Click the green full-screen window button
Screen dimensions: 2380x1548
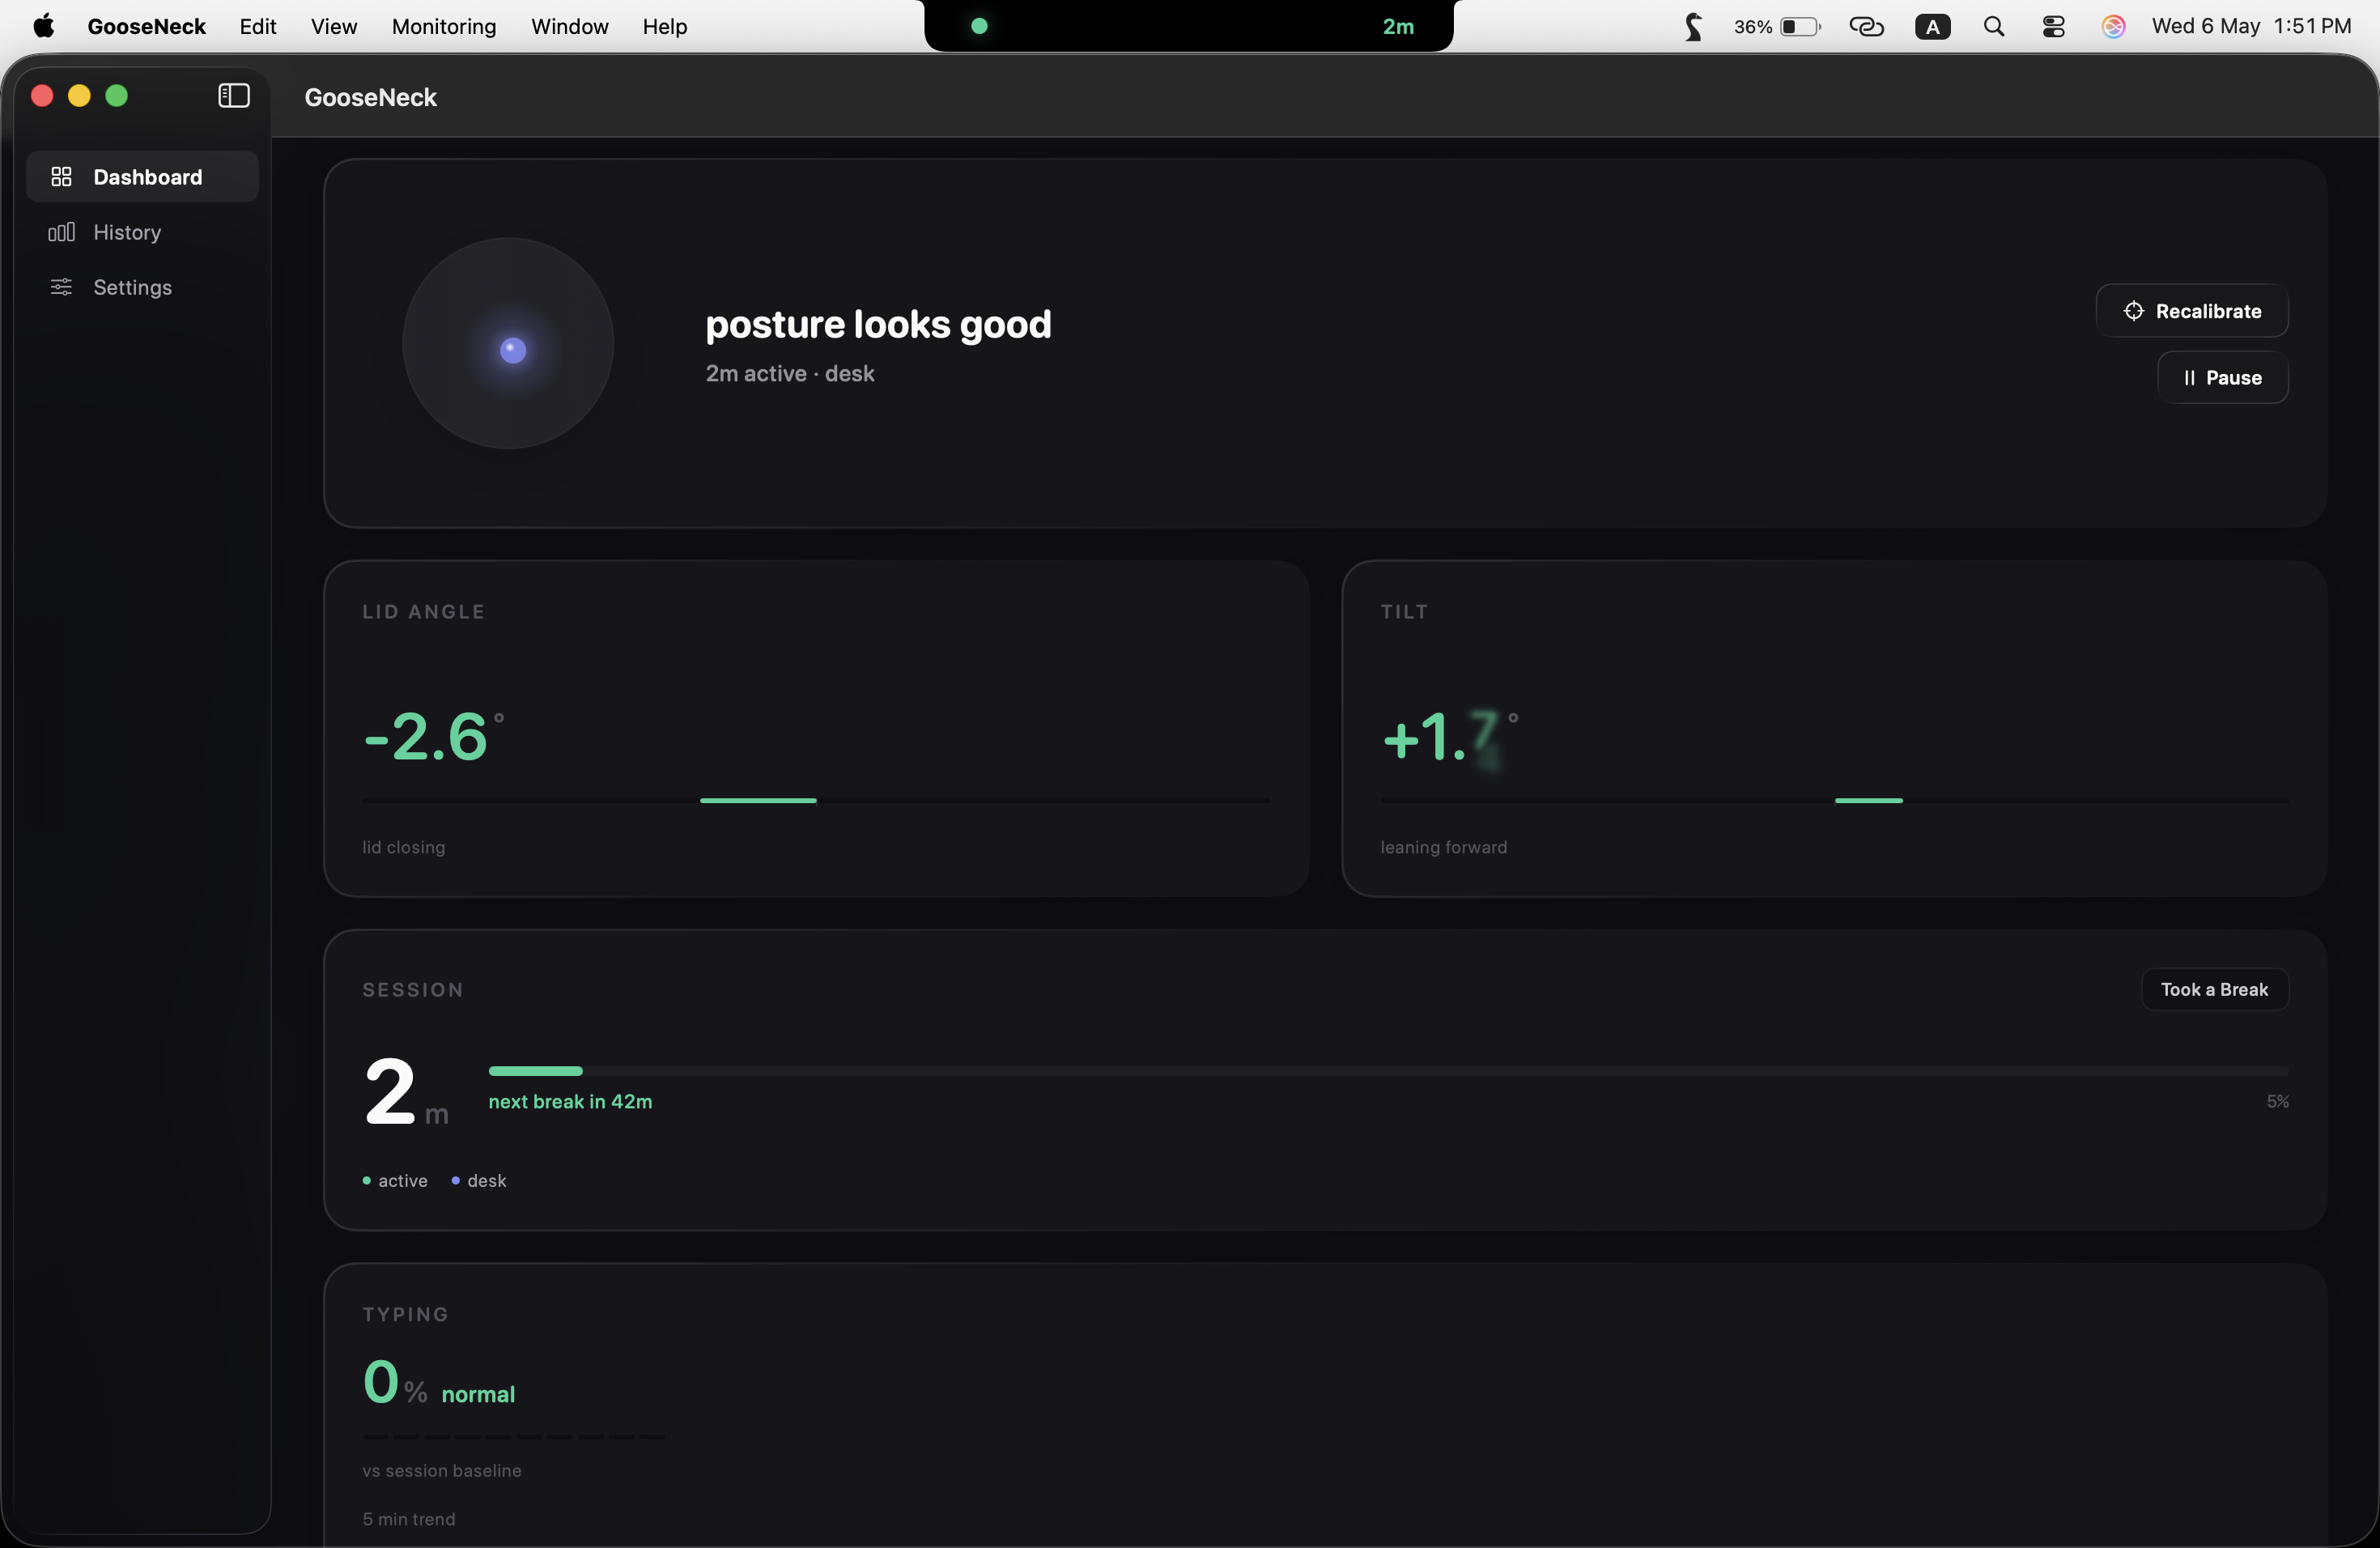pyautogui.click(x=117, y=96)
